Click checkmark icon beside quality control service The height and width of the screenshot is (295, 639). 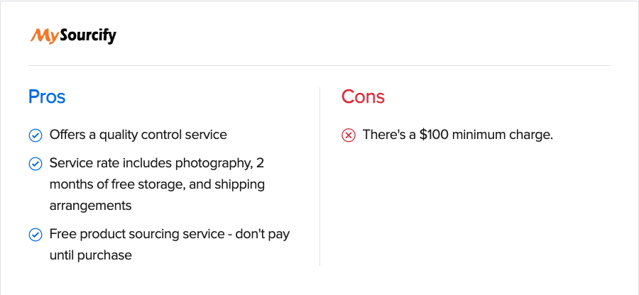point(35,135)
